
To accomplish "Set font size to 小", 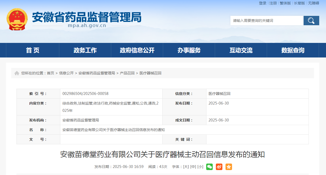I will click(200, 167).
